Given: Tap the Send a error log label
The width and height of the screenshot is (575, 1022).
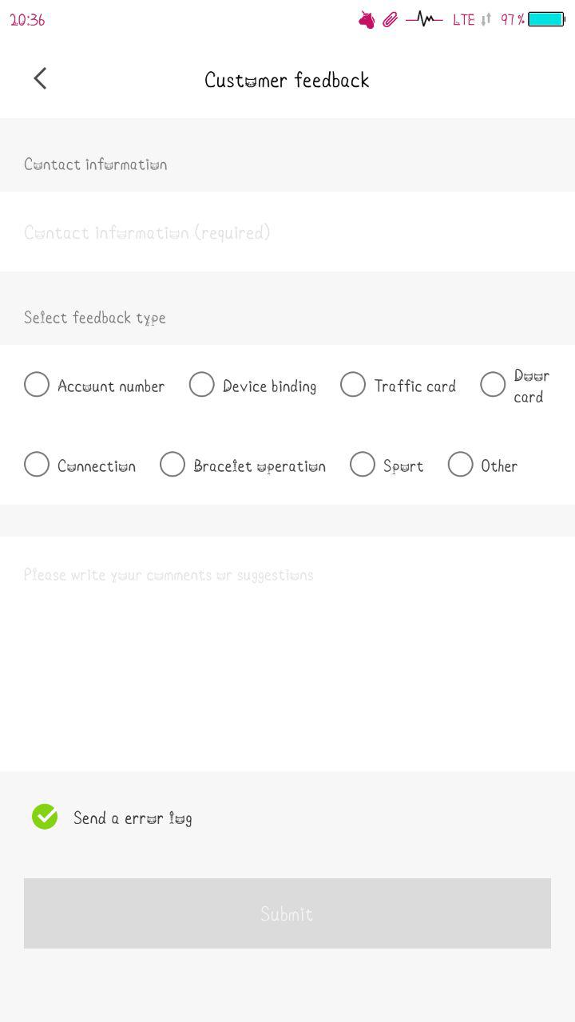Looking at the screenshot, I should pos(133,818).
